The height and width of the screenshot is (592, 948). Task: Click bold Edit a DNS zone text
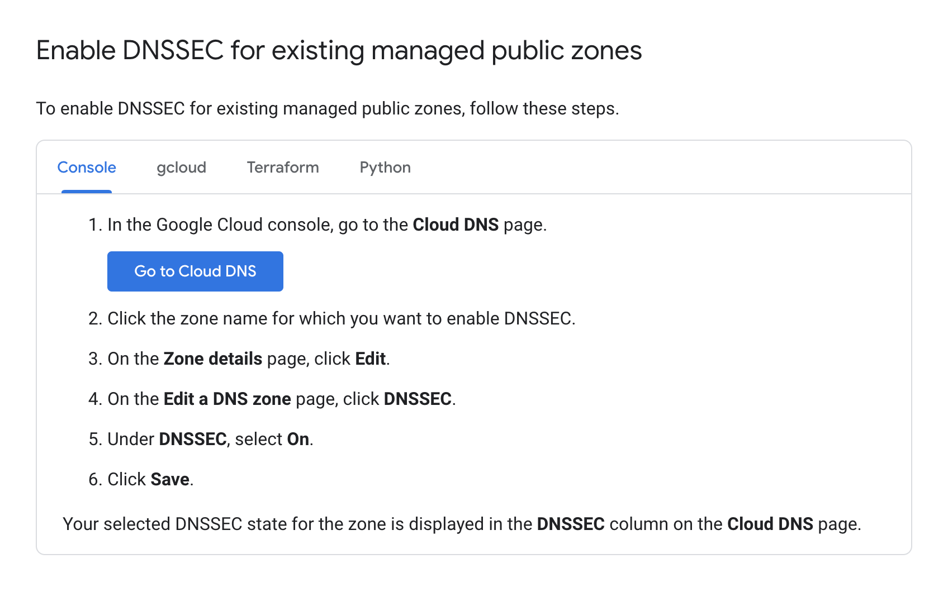pyautogui.click(x=227, y=399)
